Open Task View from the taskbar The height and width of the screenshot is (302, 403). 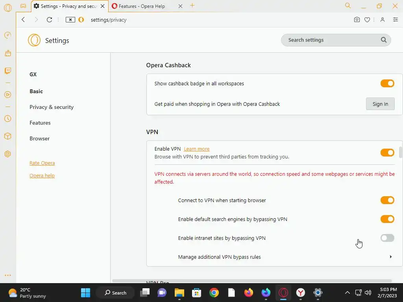(145, 293)
